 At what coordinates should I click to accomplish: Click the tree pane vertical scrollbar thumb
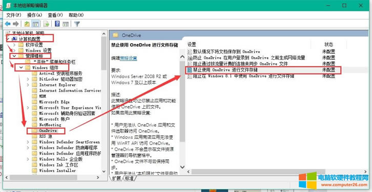(x=104, y=53)
